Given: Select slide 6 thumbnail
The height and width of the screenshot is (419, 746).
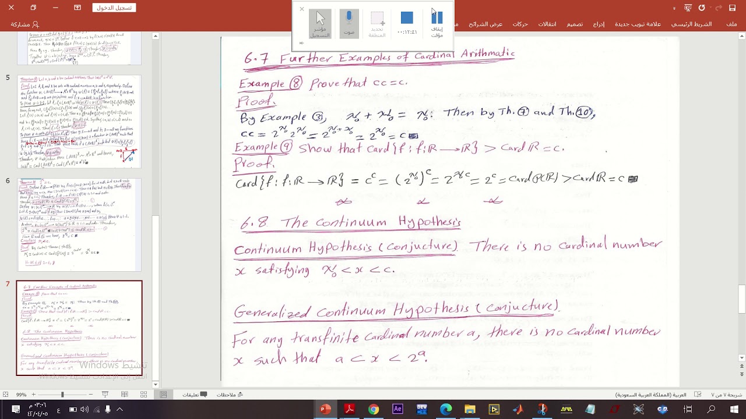Looking at the screenshot, I should point(79,225).
